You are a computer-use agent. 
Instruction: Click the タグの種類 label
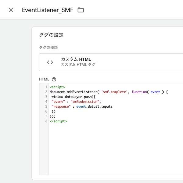click(48, 47)
